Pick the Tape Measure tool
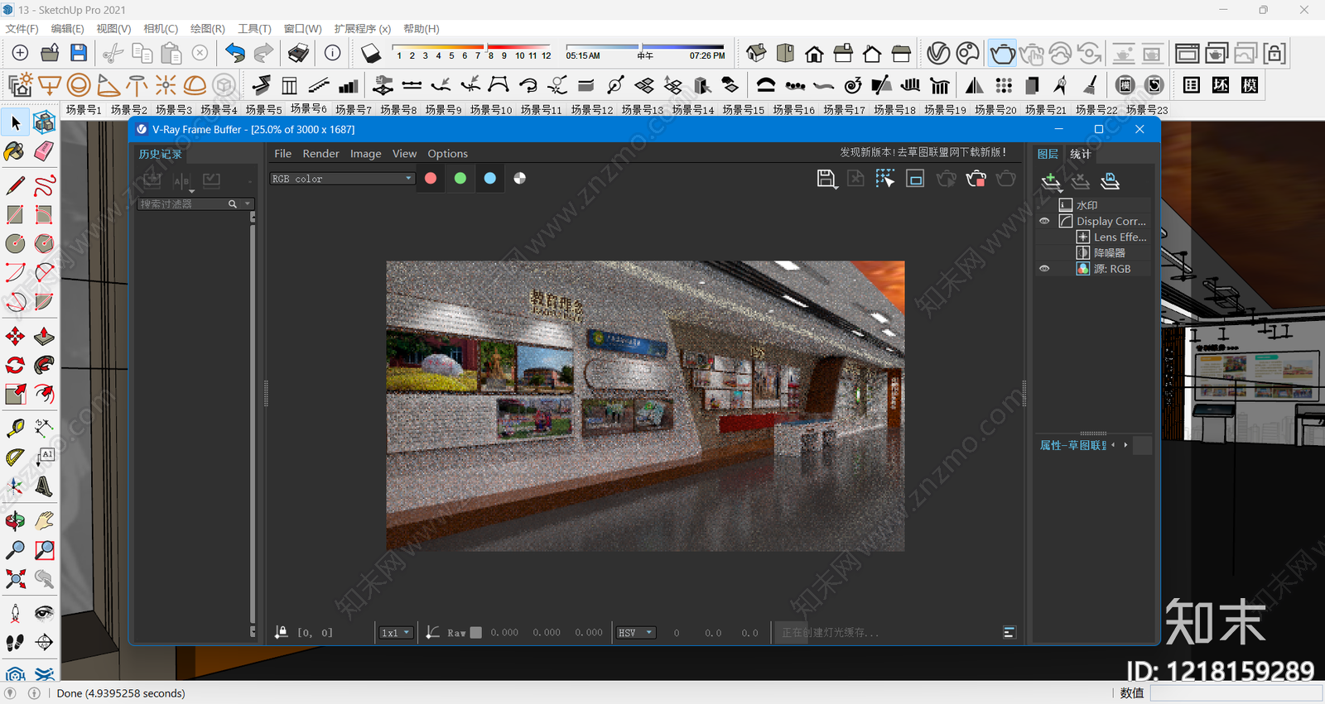The width and height of the screenshot is (1325, 704). click(x=15, y=427)
